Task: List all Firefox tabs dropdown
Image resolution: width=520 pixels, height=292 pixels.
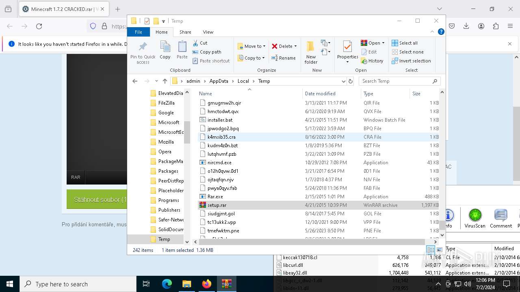Action: click(440, 9)
